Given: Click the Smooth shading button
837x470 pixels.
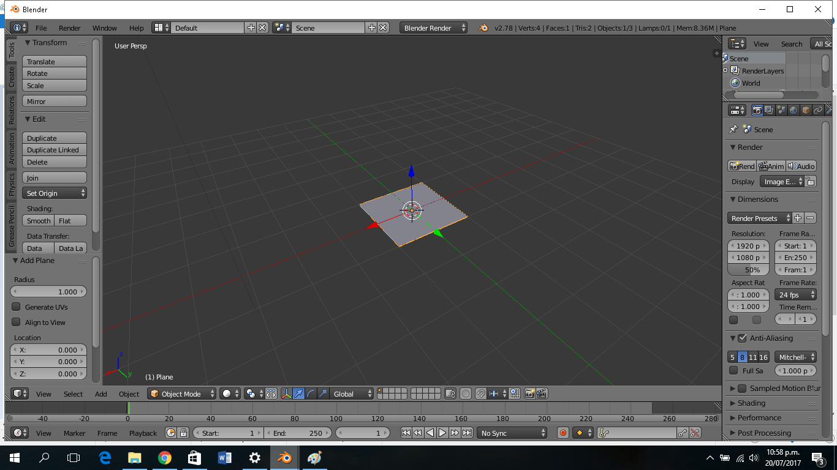Looking at the screenshot, I should (39, 221).
